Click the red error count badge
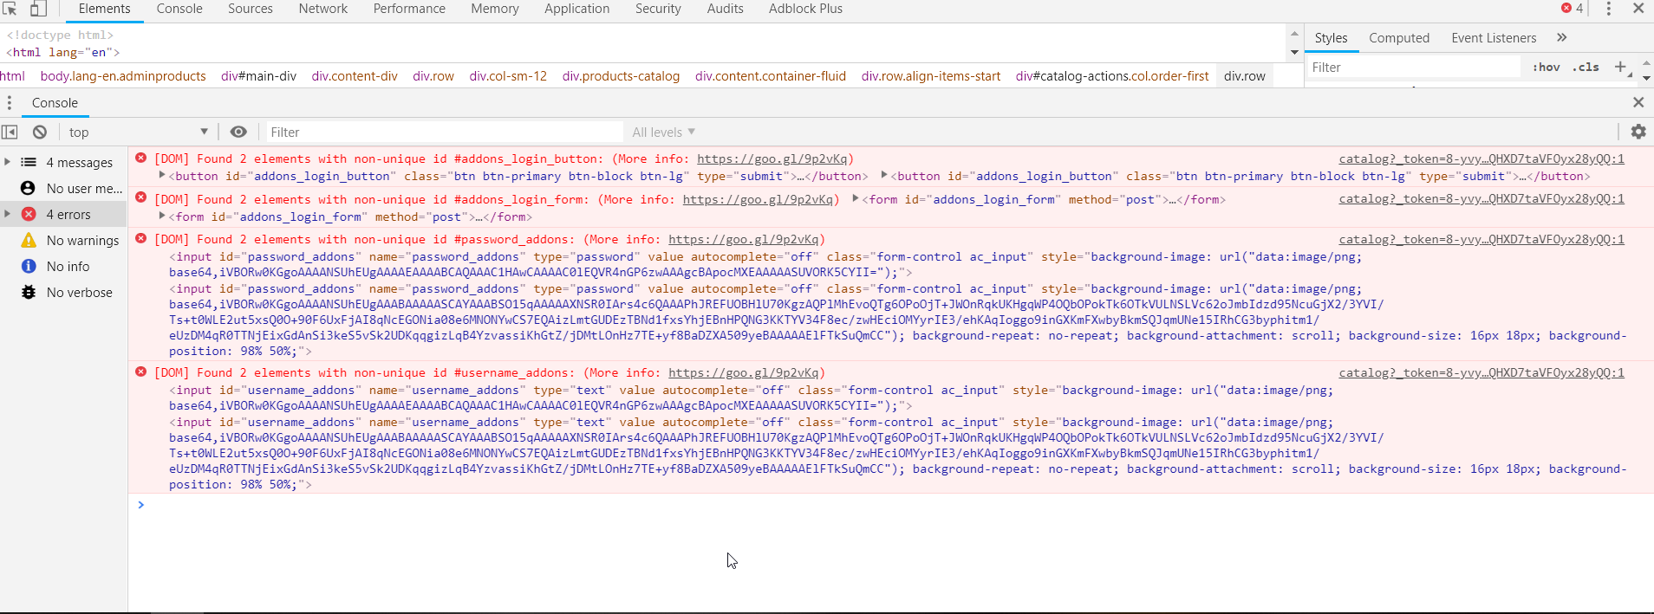 (x=1573, y=9)
